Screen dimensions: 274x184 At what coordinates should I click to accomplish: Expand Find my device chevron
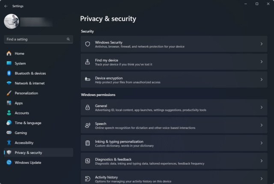(262, 62)
